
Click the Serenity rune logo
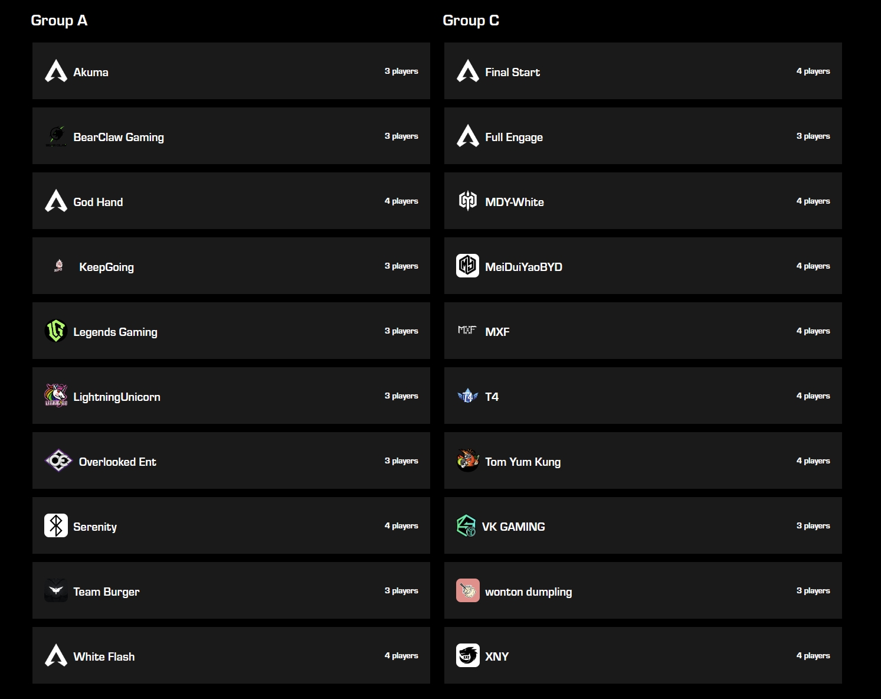point(56,525)
